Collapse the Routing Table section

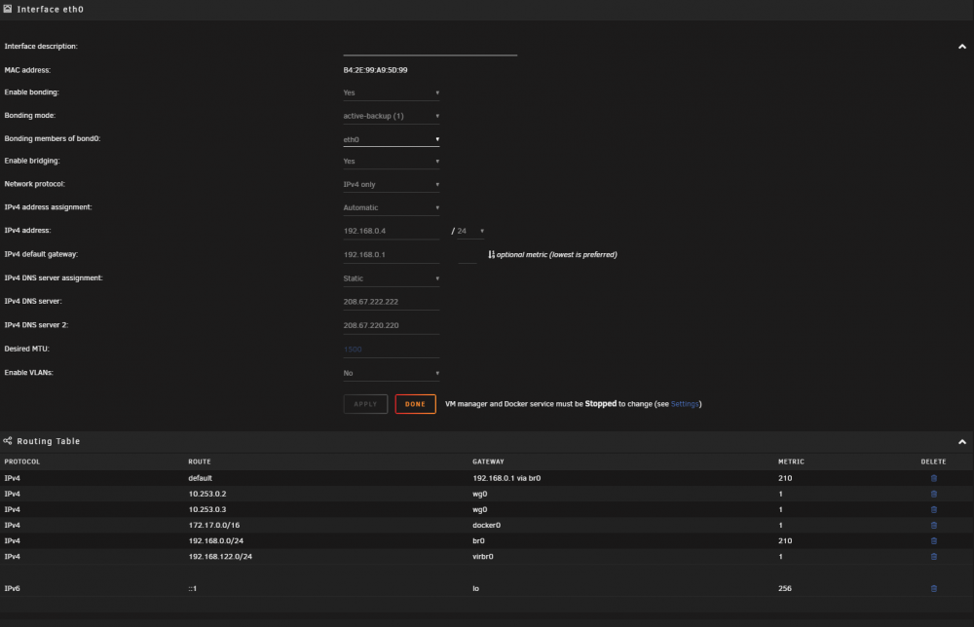pos(962,441)
